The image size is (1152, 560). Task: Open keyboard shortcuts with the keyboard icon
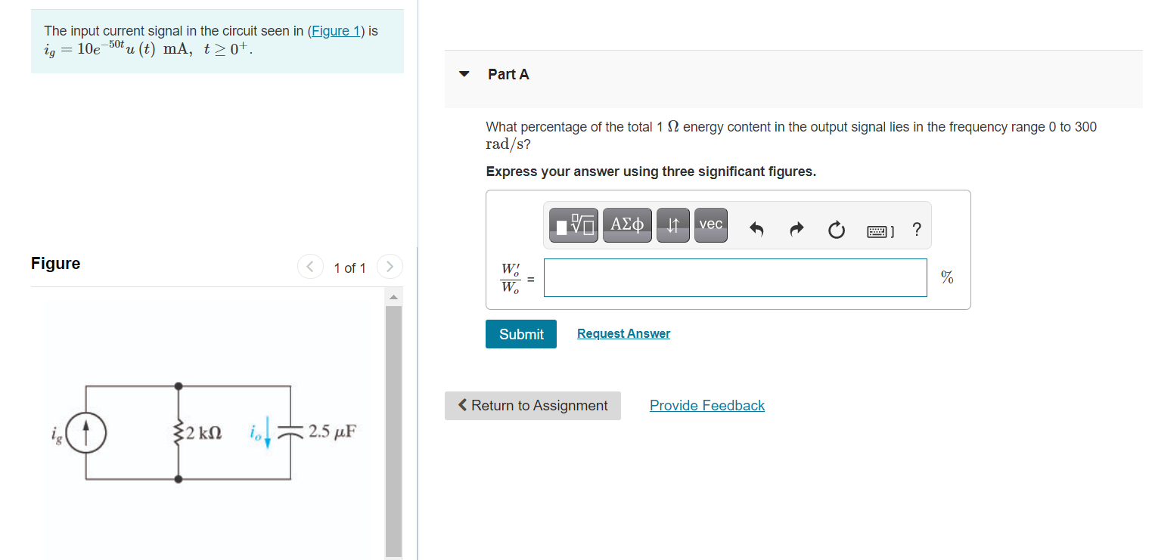[x=877, y=229]
